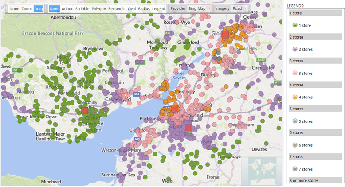Click the Frome town label

[213, 177]
